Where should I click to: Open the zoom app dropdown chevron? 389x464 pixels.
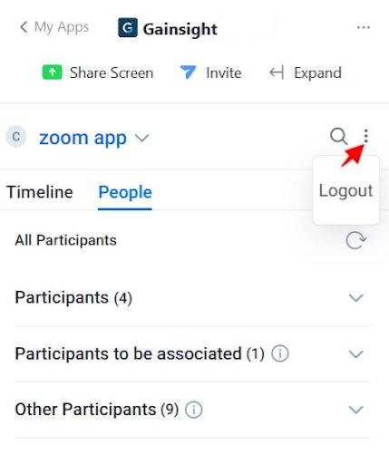point(141,138)
